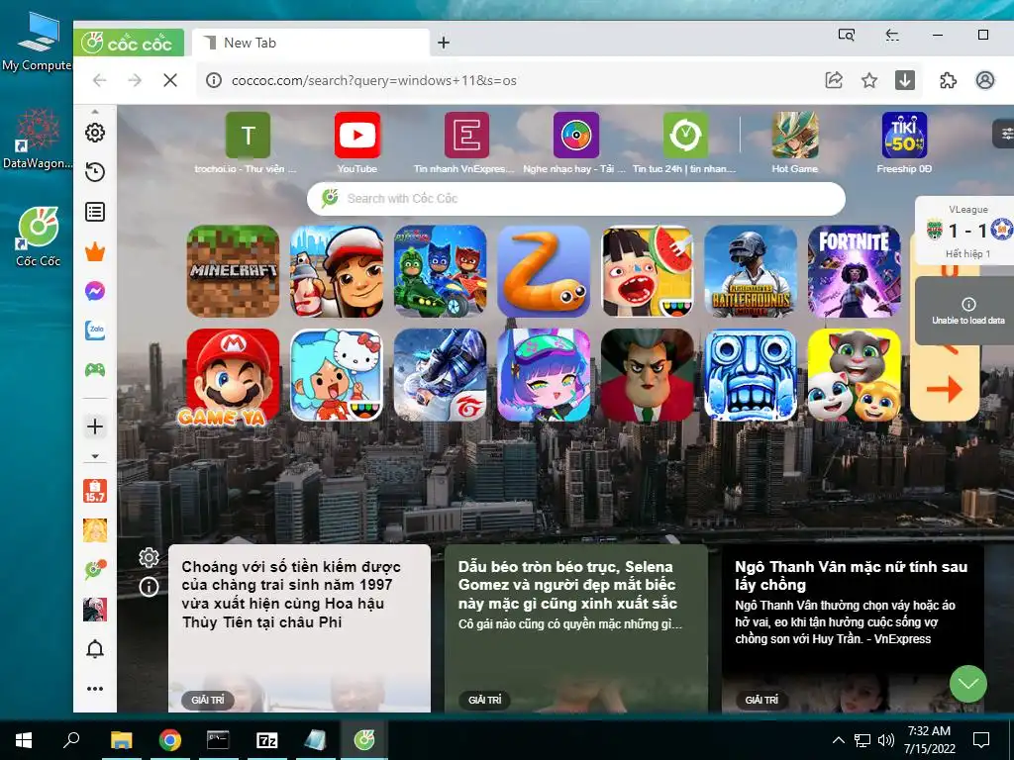Open the Scary Teacher game tile
The image size is (1014, 760).
647,375
